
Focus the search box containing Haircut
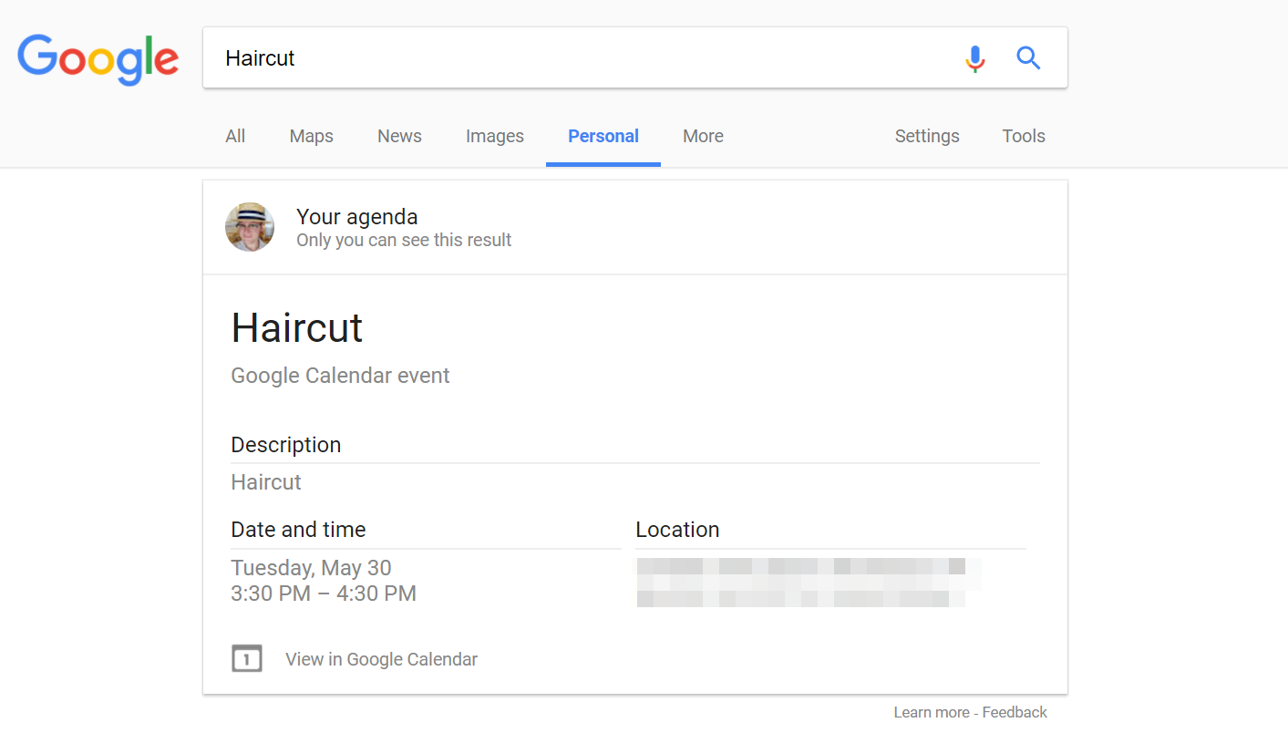tap(583, 58)
